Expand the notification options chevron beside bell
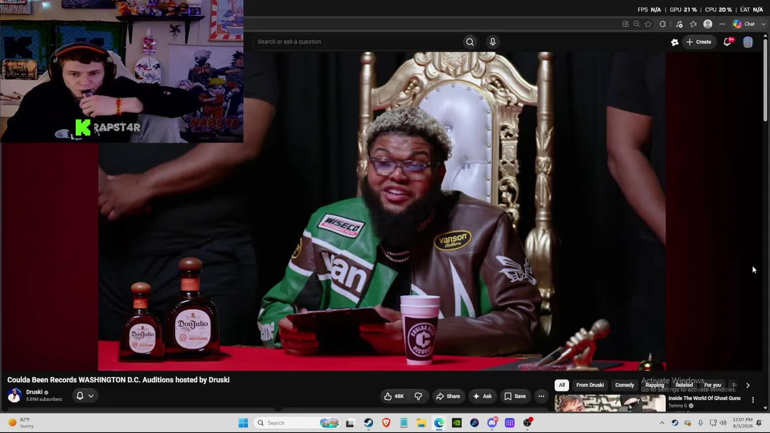The width and height of the screenshot is (770, 433). coord(91,396)
